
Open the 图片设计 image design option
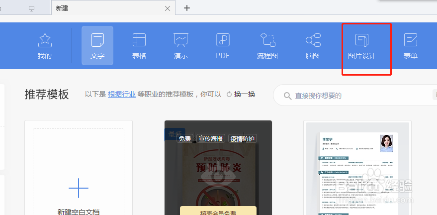362,46
